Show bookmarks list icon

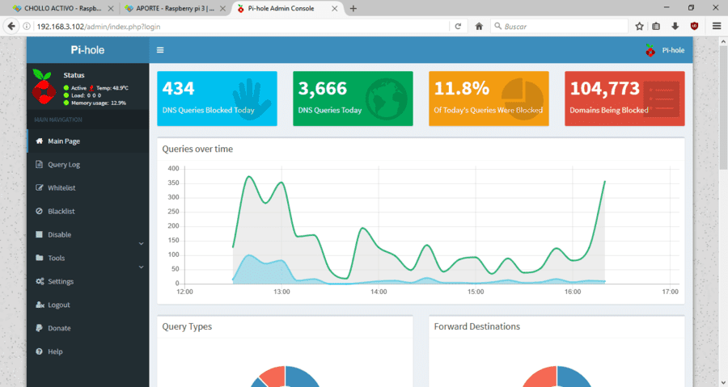click(x=656, y=27)
